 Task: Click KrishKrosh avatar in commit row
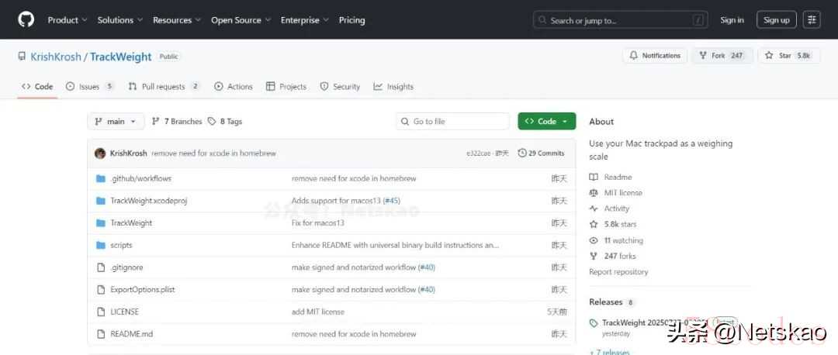(100, 153)
